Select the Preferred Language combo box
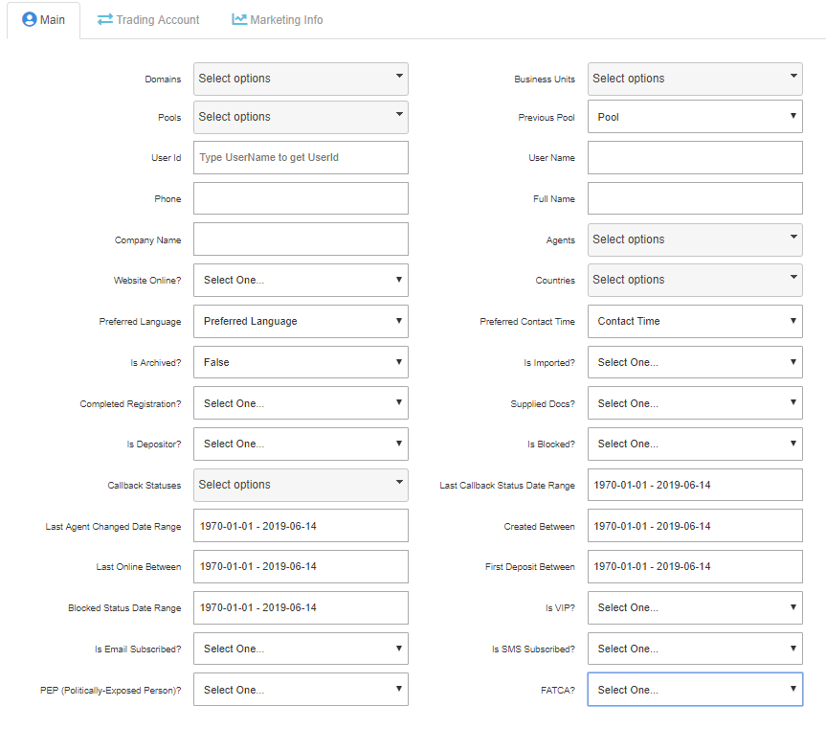 point(301,321)
